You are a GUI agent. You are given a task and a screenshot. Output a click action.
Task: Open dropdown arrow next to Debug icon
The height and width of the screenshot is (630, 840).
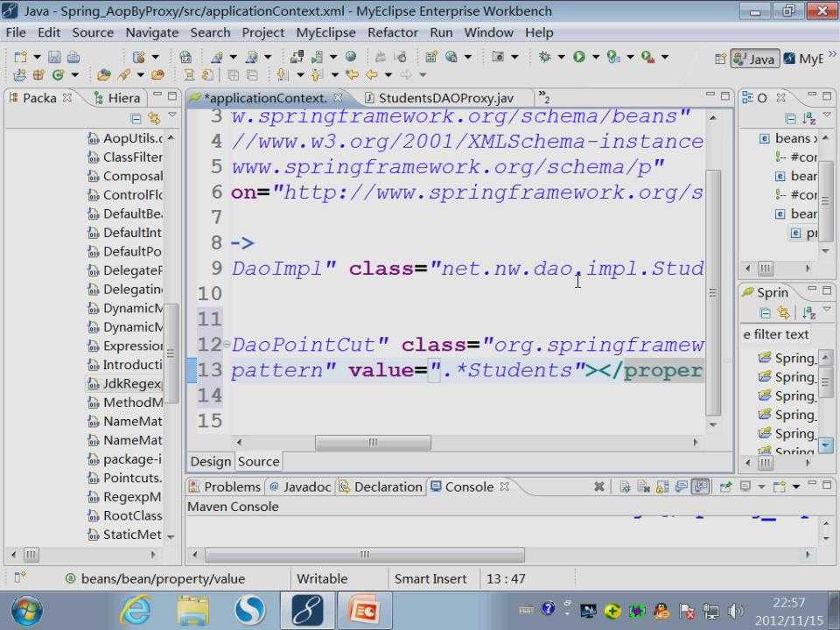click(562, 57)
